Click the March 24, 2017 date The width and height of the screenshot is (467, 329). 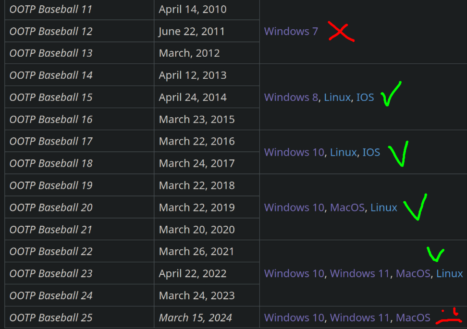(x=197, y=163)
